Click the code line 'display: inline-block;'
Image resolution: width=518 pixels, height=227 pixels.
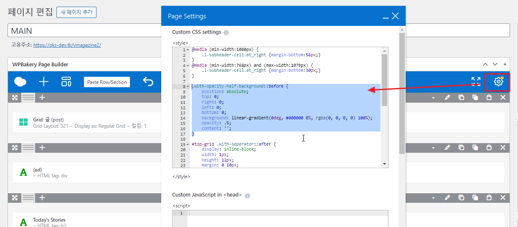coord(229,149)
